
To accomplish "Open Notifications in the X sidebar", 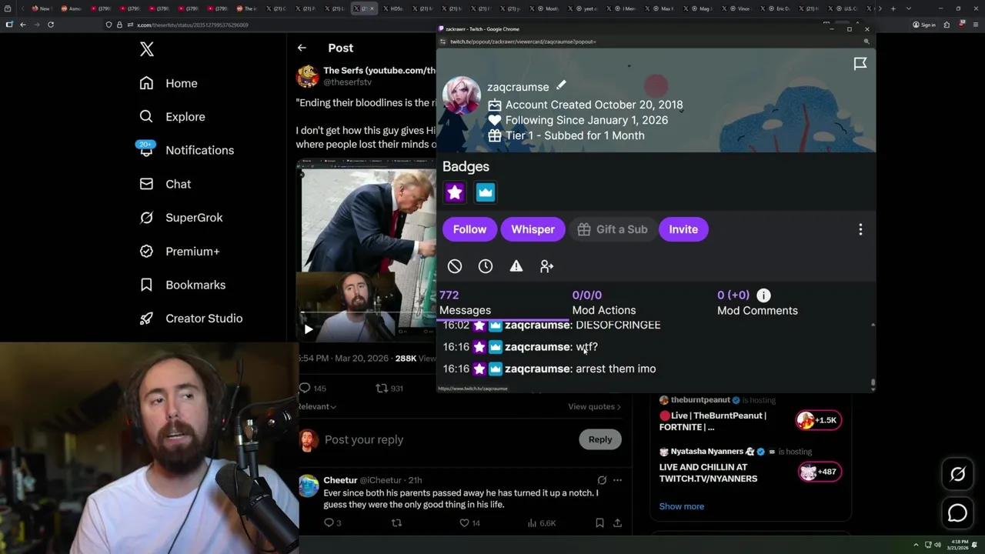I will point(185,150).
